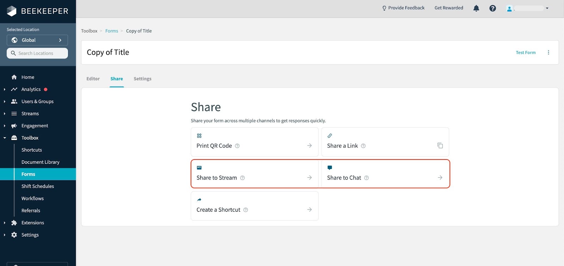Open Document Library in sidebar
This screenshot has width=564, height=266.
pos(41,162)
